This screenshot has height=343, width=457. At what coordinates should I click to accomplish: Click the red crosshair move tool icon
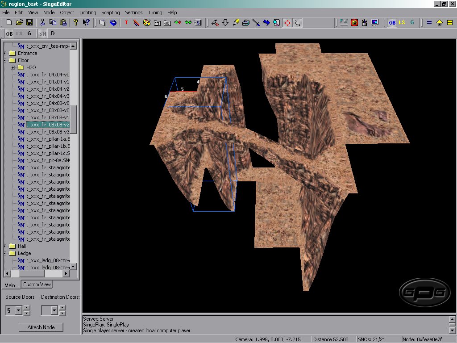[287, 22]
